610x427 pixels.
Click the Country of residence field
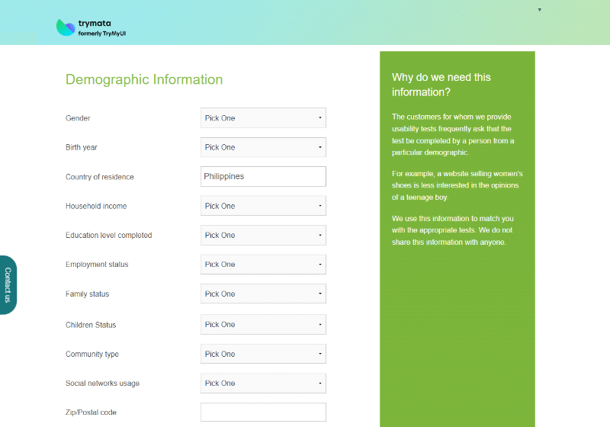[263, 177]
